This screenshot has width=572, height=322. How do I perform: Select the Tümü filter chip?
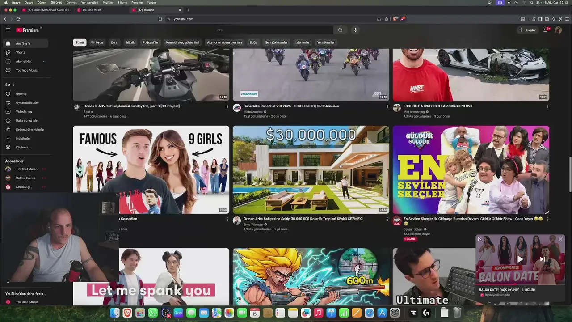click(80, 42)
